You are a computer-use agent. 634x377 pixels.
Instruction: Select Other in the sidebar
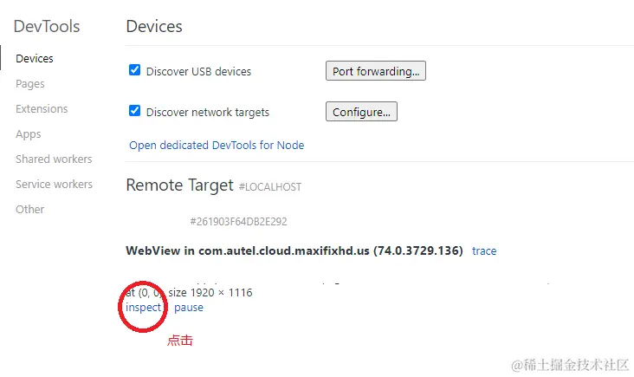coord(29,210)
